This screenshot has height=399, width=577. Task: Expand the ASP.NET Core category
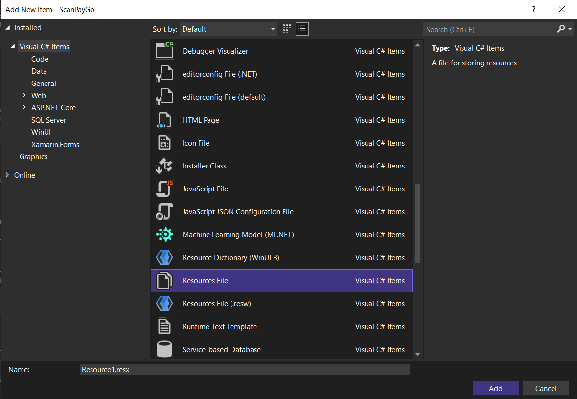[23, 107]
